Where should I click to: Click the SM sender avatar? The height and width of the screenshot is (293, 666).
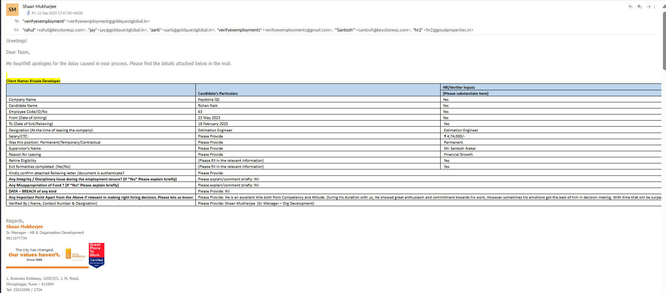tap(13, 9)
